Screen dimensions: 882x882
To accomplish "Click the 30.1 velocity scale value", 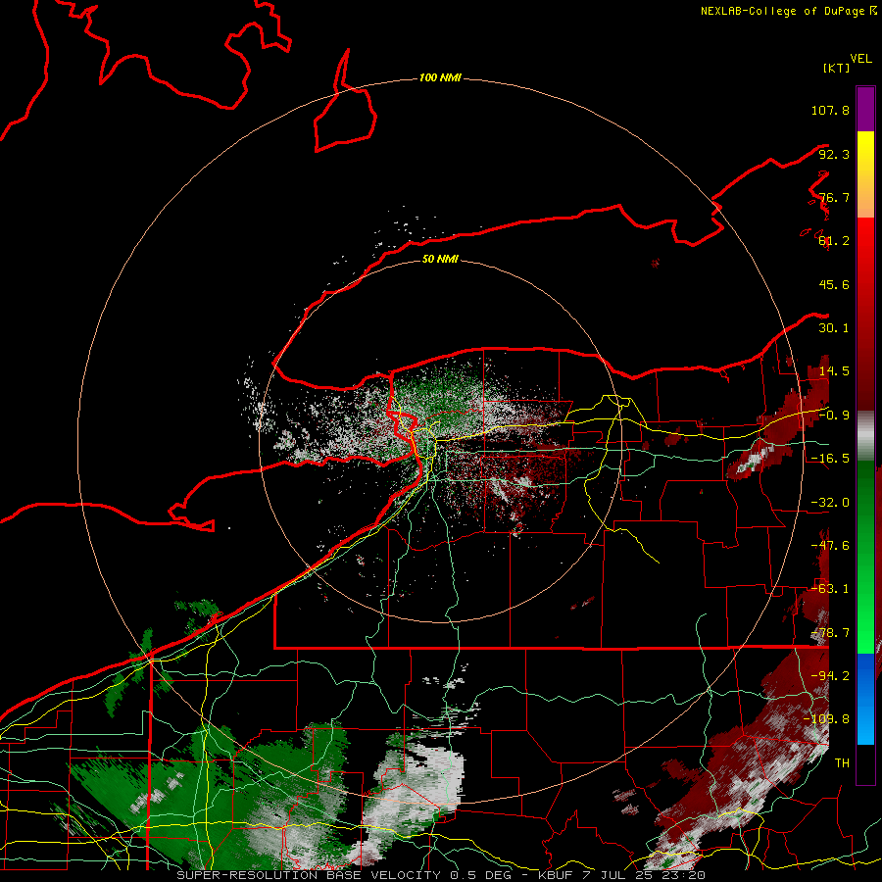I will [x=834, y=328].
